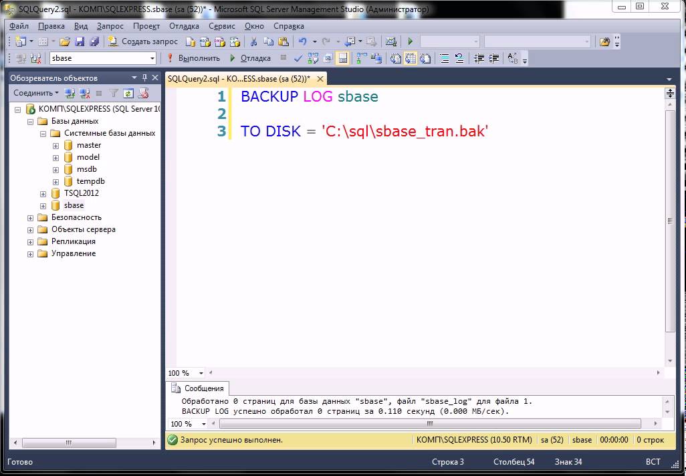
Task: Click the increase indent icon
Action: click(x=494, y=58)
